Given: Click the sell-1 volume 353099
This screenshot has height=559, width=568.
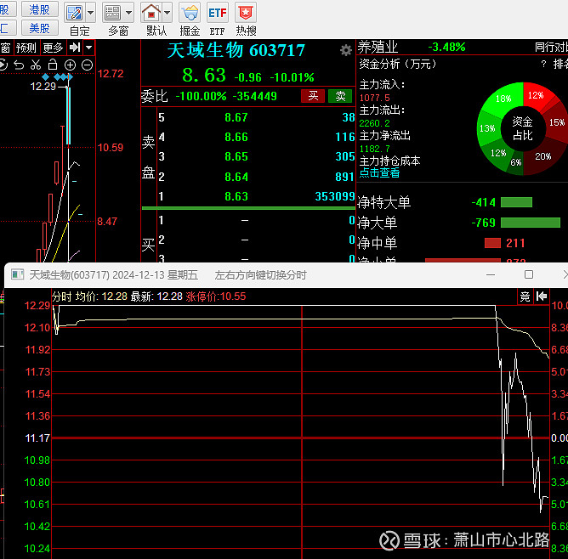Looking at the screenshot, I should pos(335,196).
